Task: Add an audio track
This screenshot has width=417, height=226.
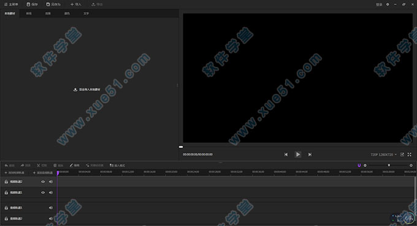Action: click(x=43, y=173)
